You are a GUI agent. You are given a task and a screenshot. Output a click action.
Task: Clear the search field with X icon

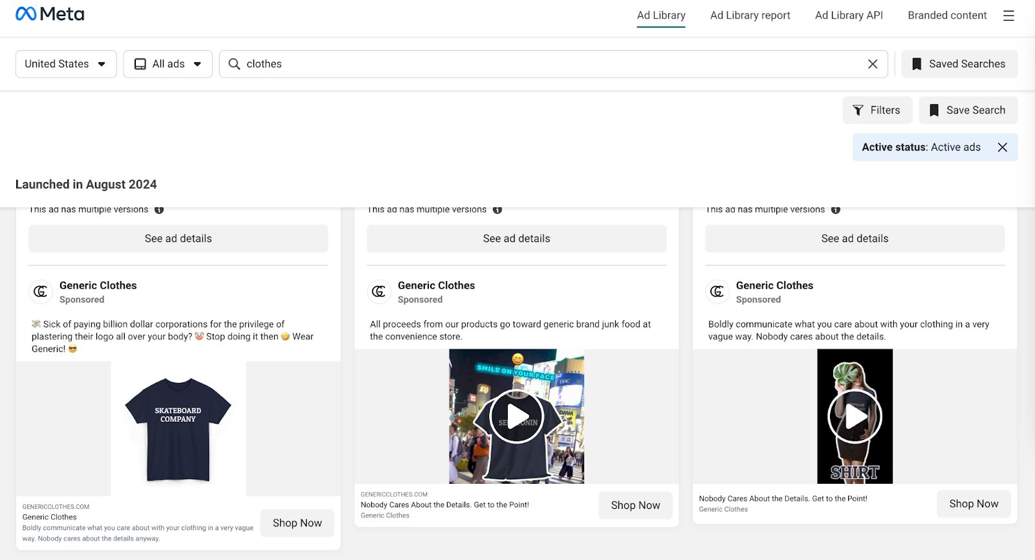click(872, 64)
